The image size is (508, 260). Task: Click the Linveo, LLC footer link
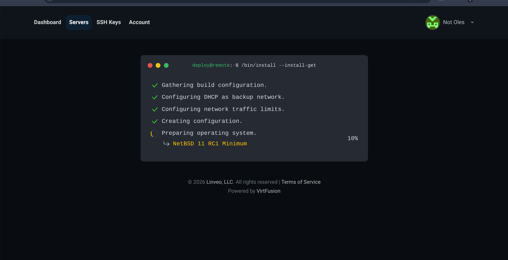point(219,182)
